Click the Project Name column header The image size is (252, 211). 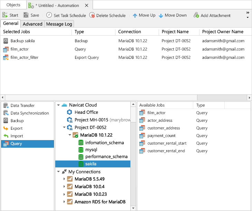[x=179, y=32]
